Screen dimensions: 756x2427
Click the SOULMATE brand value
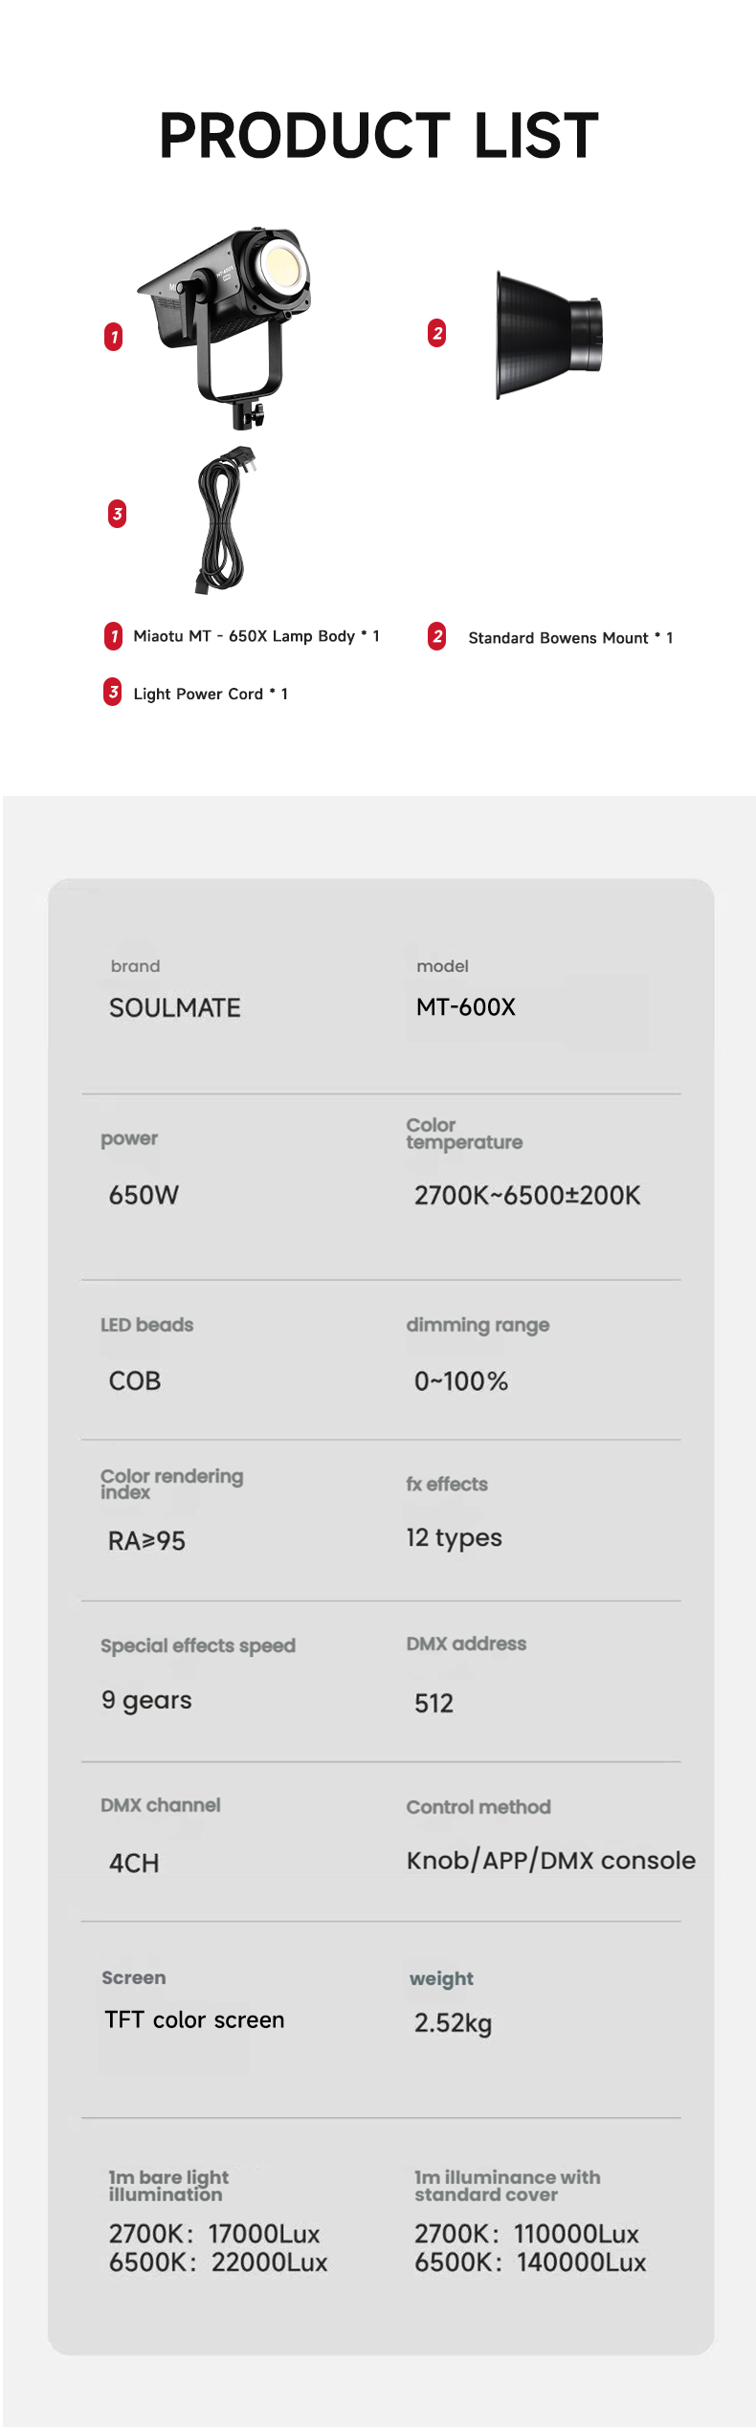click(x=174, y=1007)
